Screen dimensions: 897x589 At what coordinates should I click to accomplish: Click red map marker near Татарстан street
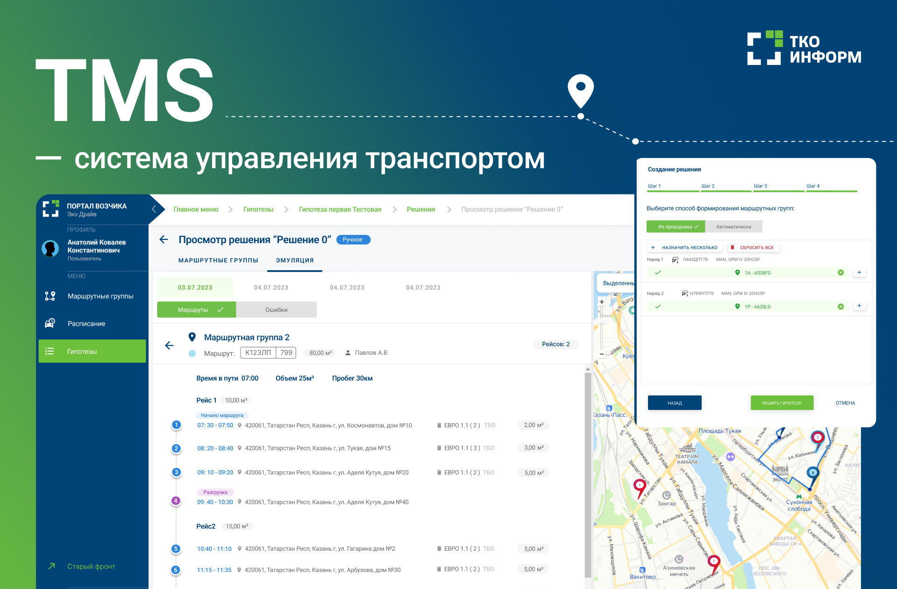point(640,486)
